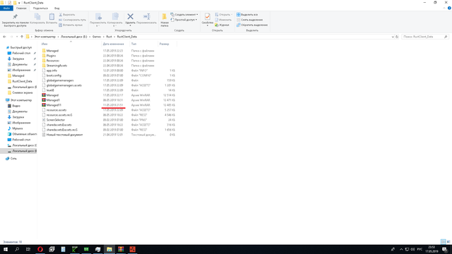Select the ScreenSelector image file
Screen dimensions: 452x254
[55, 120]
